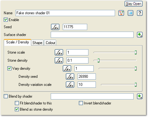Open the Vary density animation dropdown
150x119 pixels.
click(x=67, y=68)
